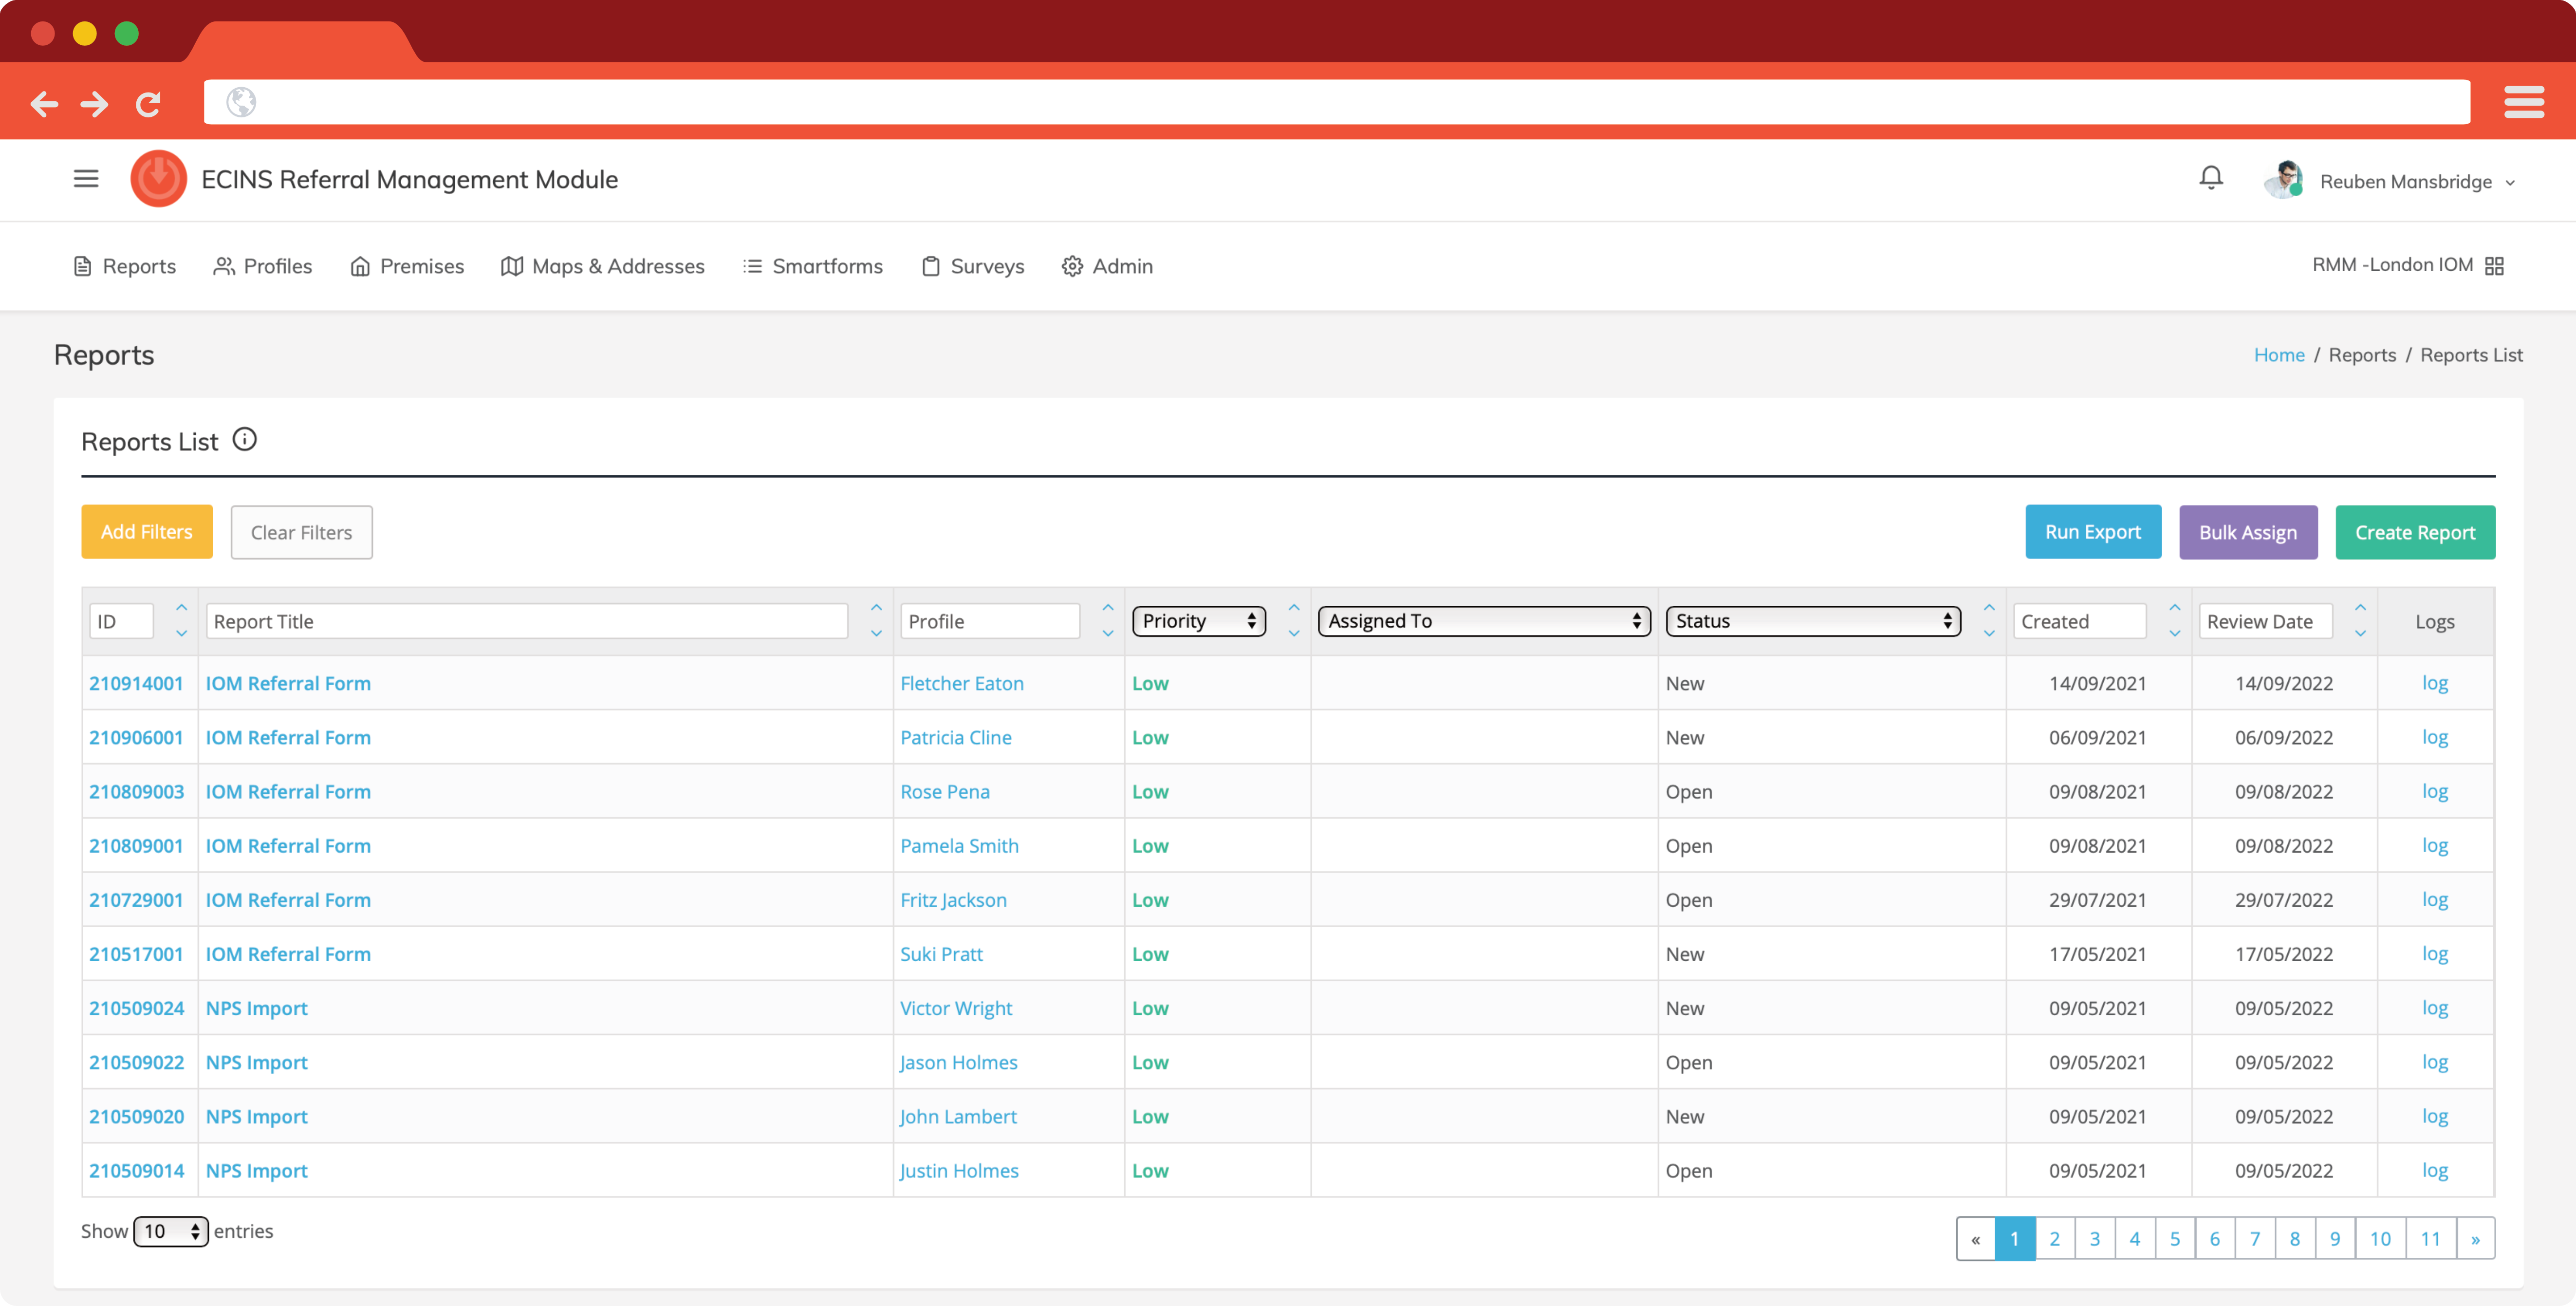Click the ECINS red power logo
The width and height of the screenshot is (2576, 1306).
pyautogui.click(x=158, y=179)
